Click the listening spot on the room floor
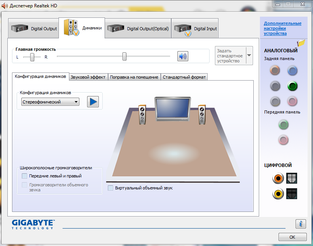 click(x=174, y=153)
